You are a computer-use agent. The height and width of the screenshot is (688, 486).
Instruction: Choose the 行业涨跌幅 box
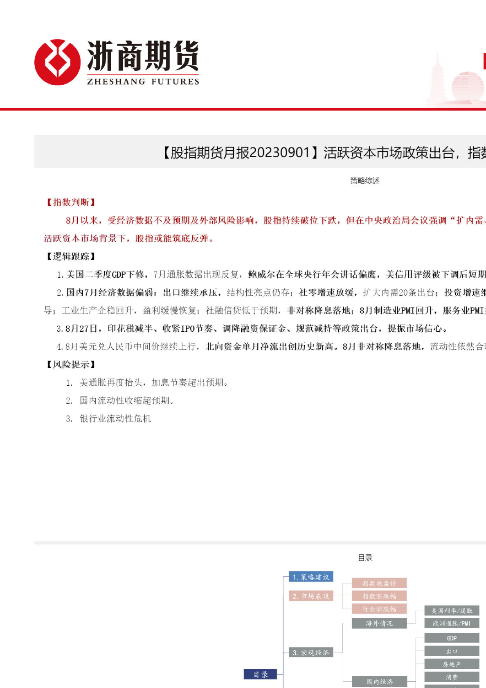click(x=379, y=609)
